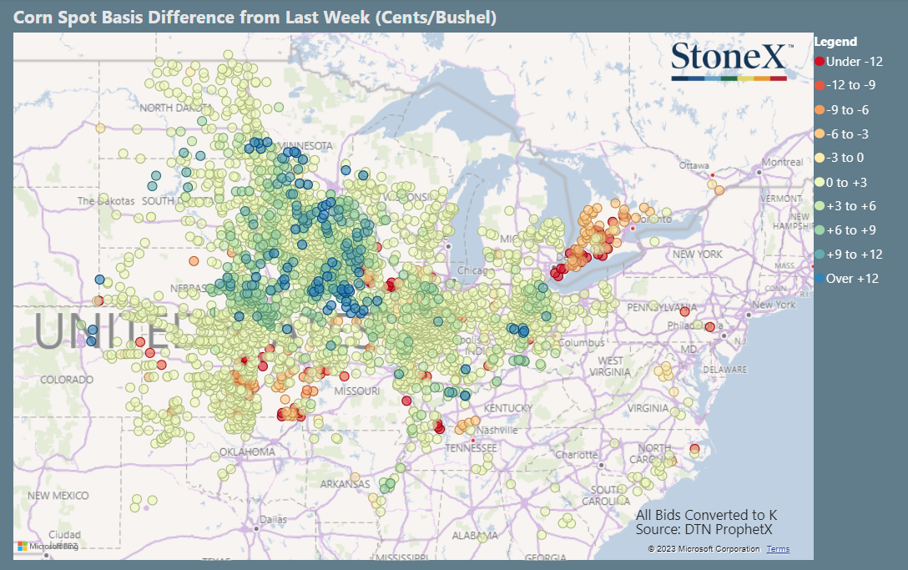
Task: Click the ARKANSAS map label
Action: click(x=346, y=484)
